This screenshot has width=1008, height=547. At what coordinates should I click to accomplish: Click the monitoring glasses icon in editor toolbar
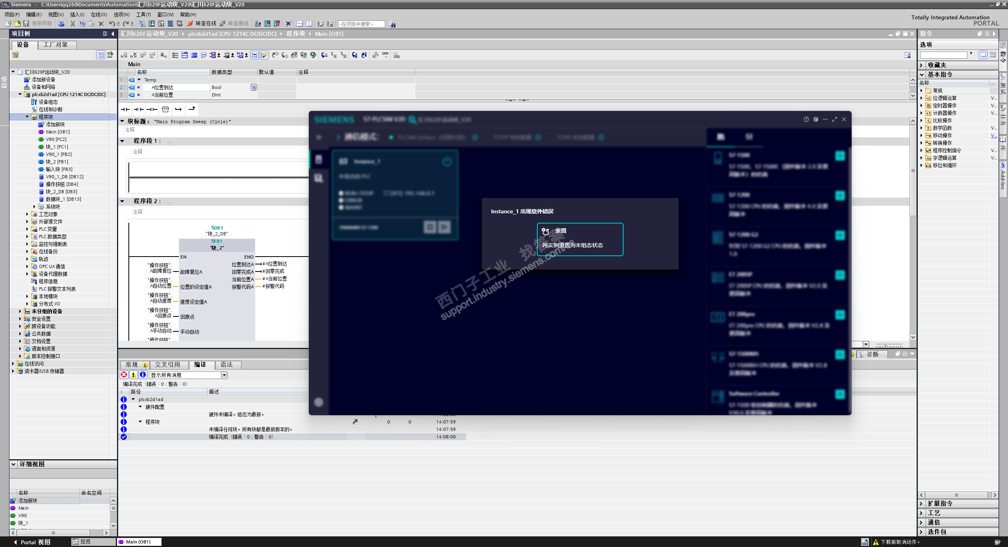click(x=385, y=55)
